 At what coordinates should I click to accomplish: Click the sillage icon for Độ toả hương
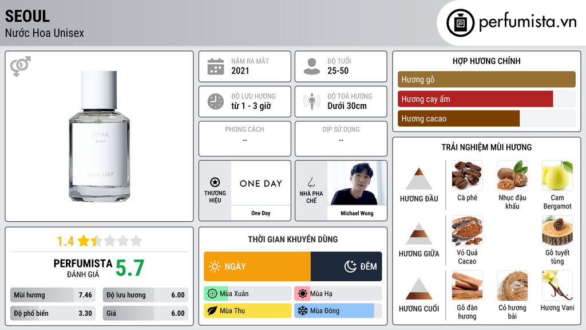pos(312,101)
